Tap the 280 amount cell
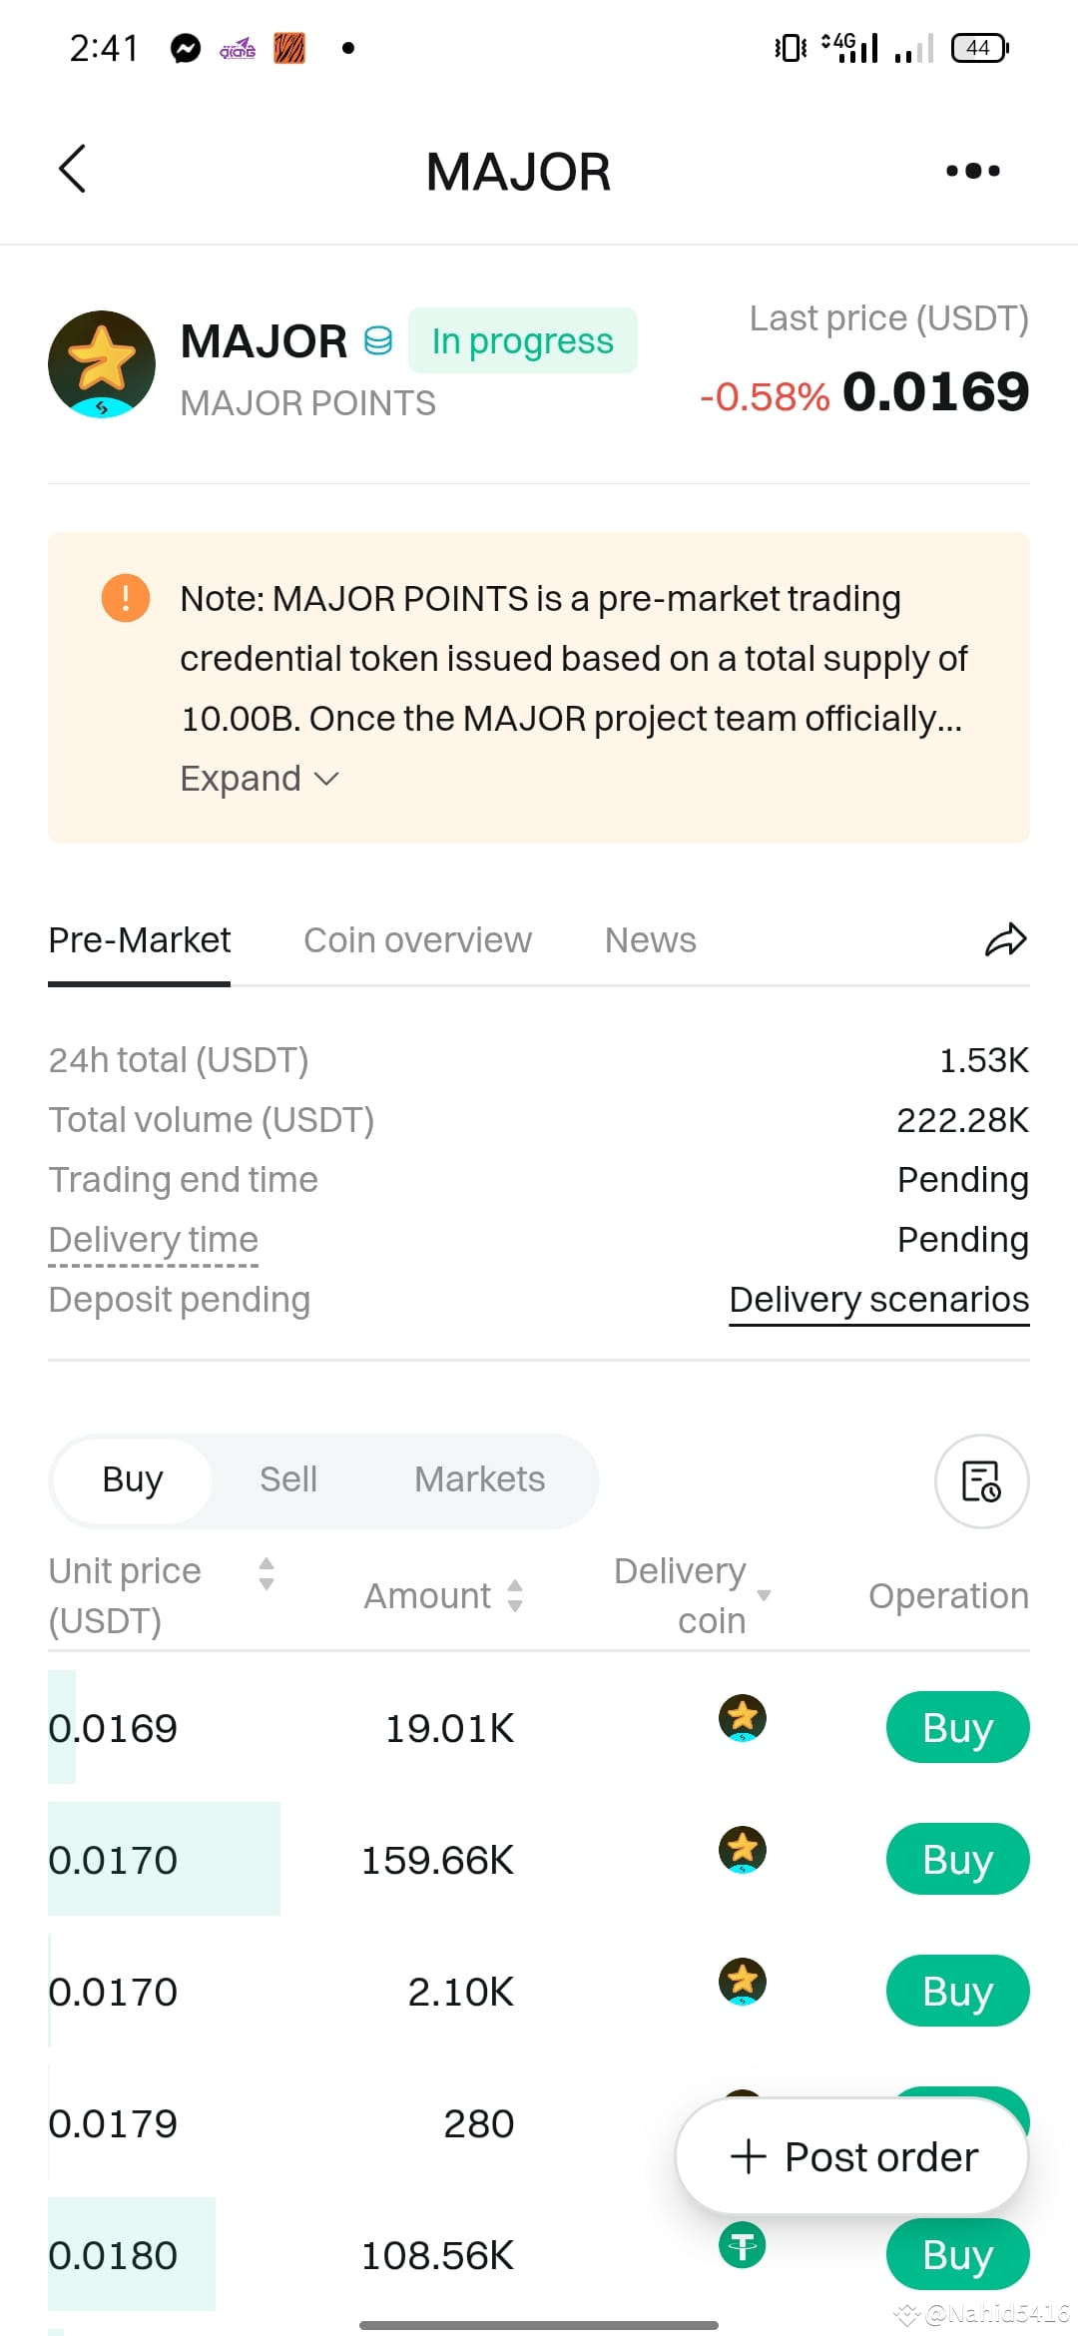1078x2336 pixels. (x=478, y=2123)
